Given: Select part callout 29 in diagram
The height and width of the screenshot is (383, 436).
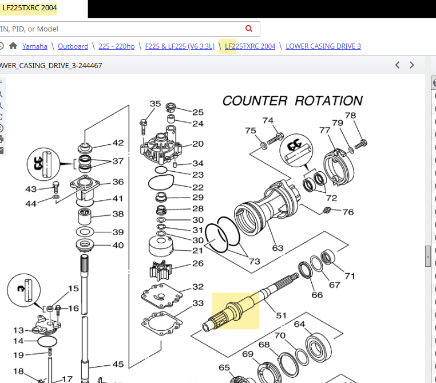Looking at the screenshot, I should 198,198.
